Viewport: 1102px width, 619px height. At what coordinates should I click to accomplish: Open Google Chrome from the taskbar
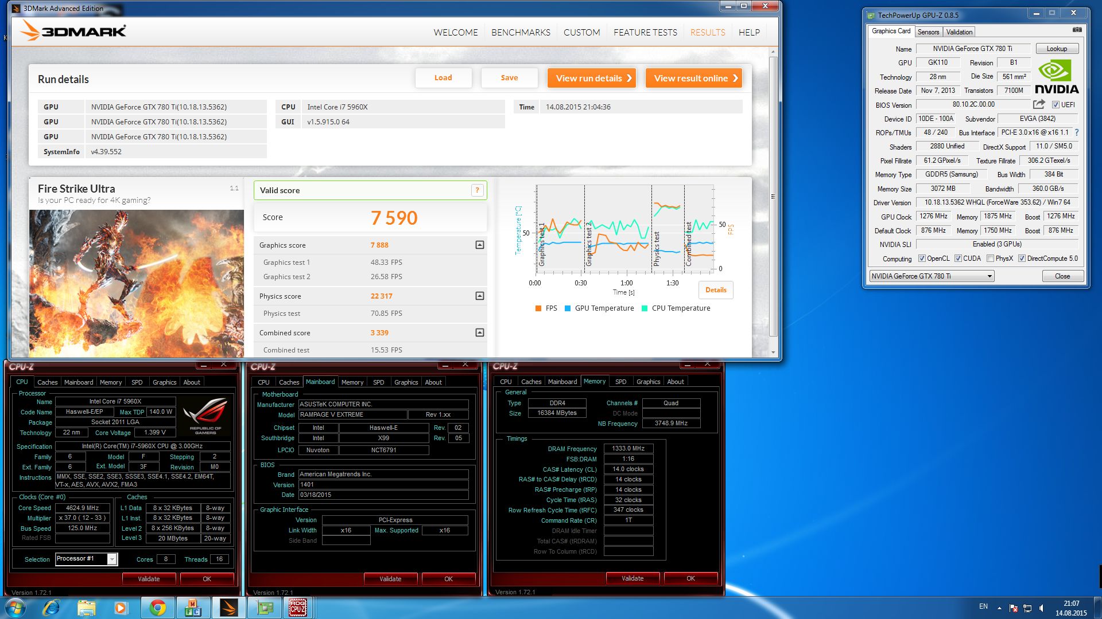coord(157,608)
